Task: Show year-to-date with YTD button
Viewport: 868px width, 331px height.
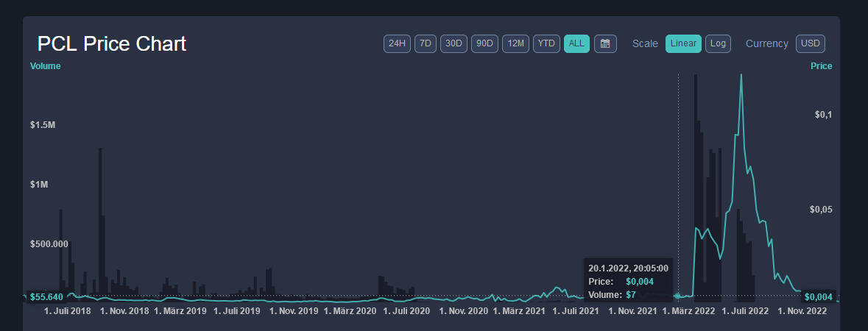Action: 546,43
